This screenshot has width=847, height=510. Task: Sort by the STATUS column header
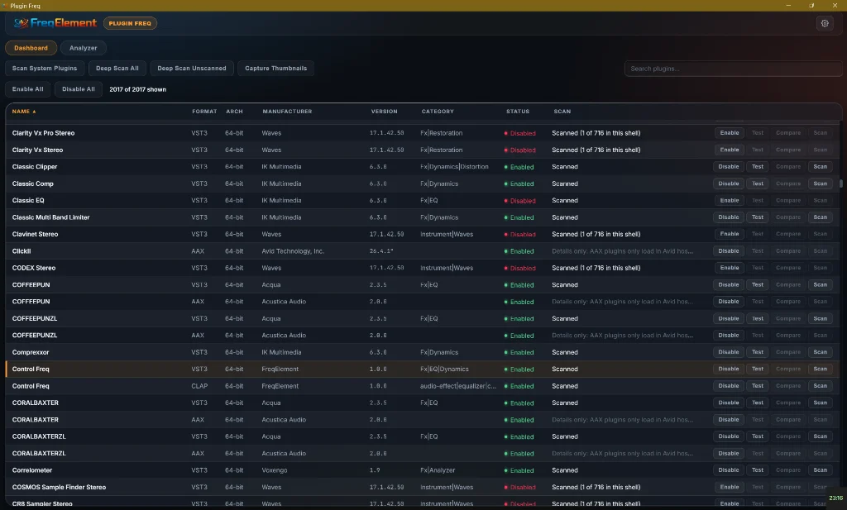518,112
